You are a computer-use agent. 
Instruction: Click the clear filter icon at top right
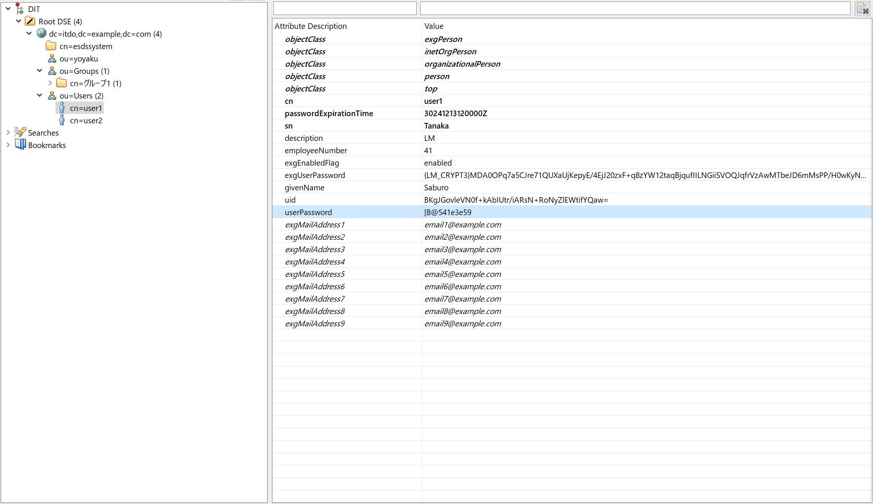point(863,9)
